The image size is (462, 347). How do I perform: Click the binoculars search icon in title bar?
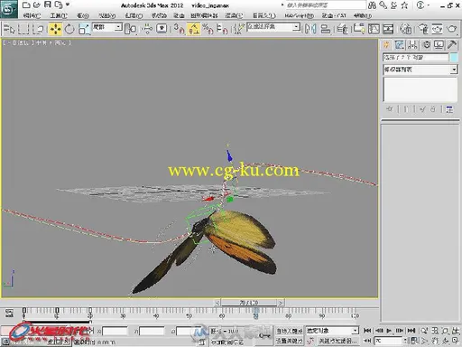(372, 5)
